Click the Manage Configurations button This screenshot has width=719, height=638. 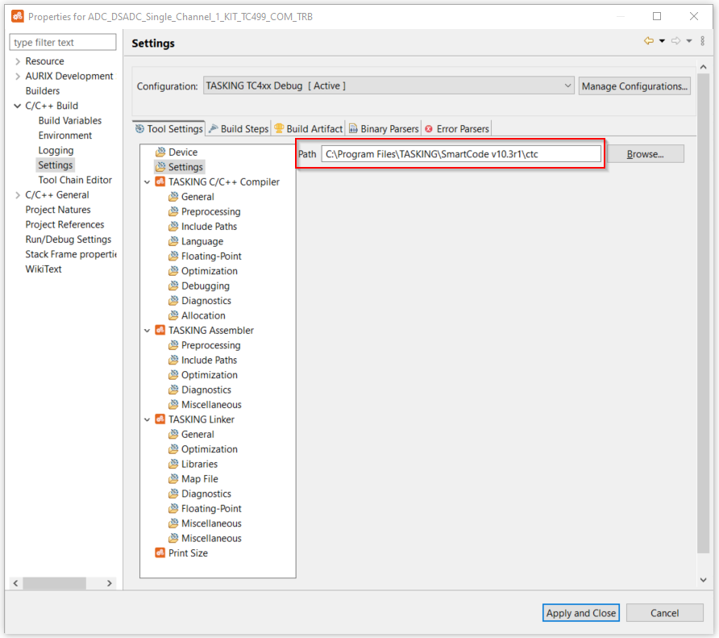pyautogui.click(x=634, y=85)
